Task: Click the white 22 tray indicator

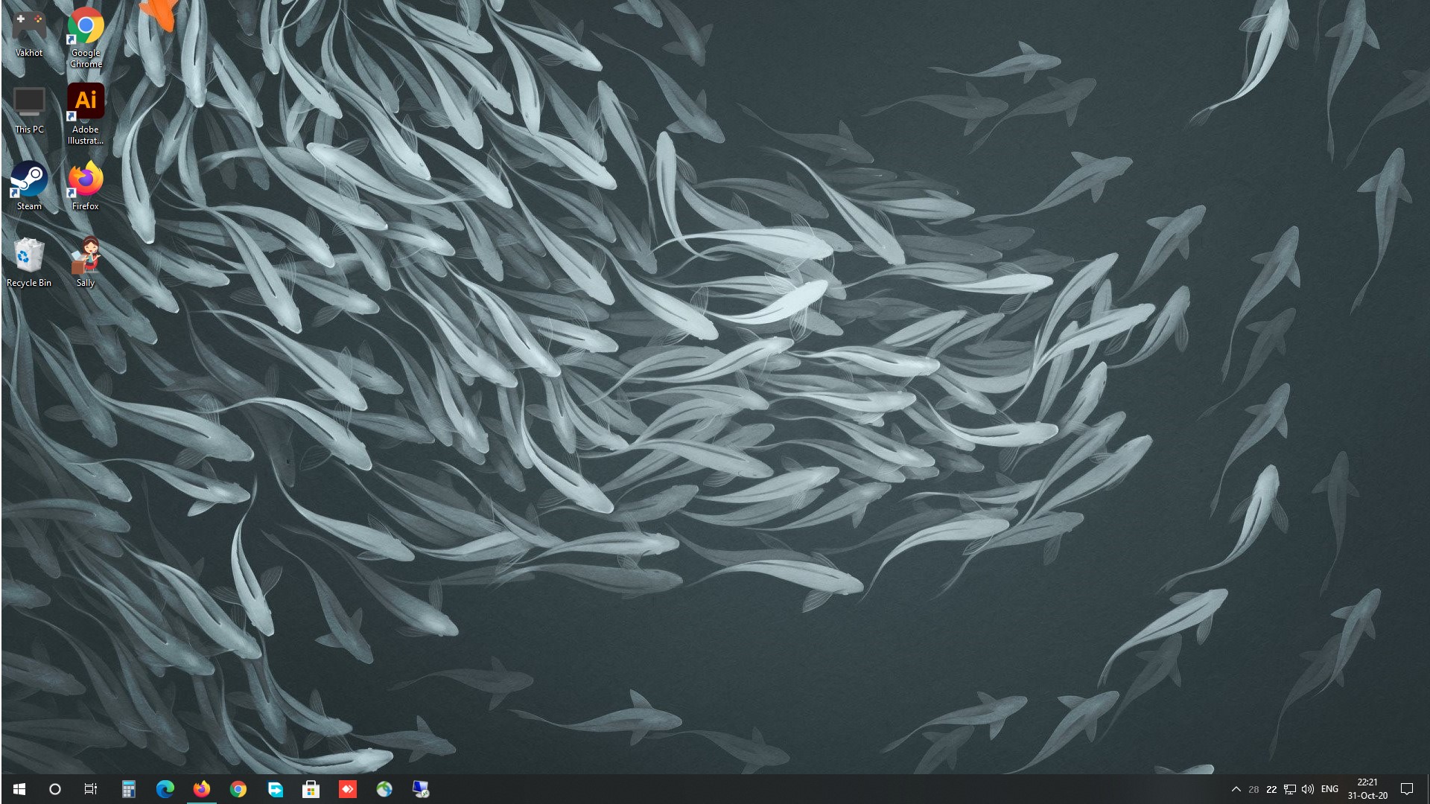Action: point(1272,789)
